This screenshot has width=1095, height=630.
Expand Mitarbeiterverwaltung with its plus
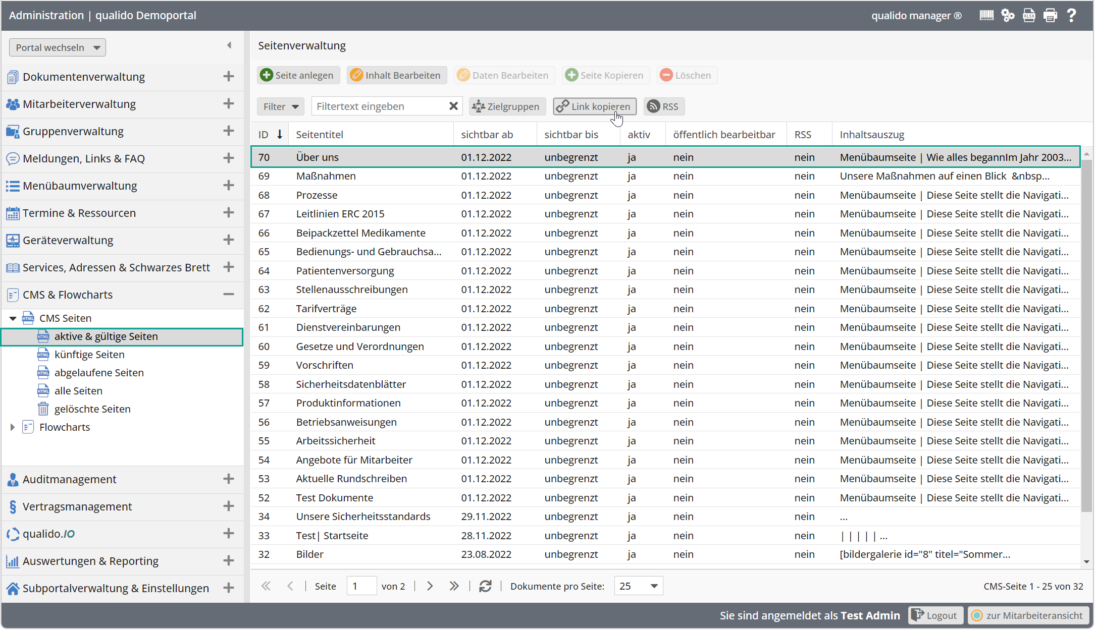pos(229,103)
